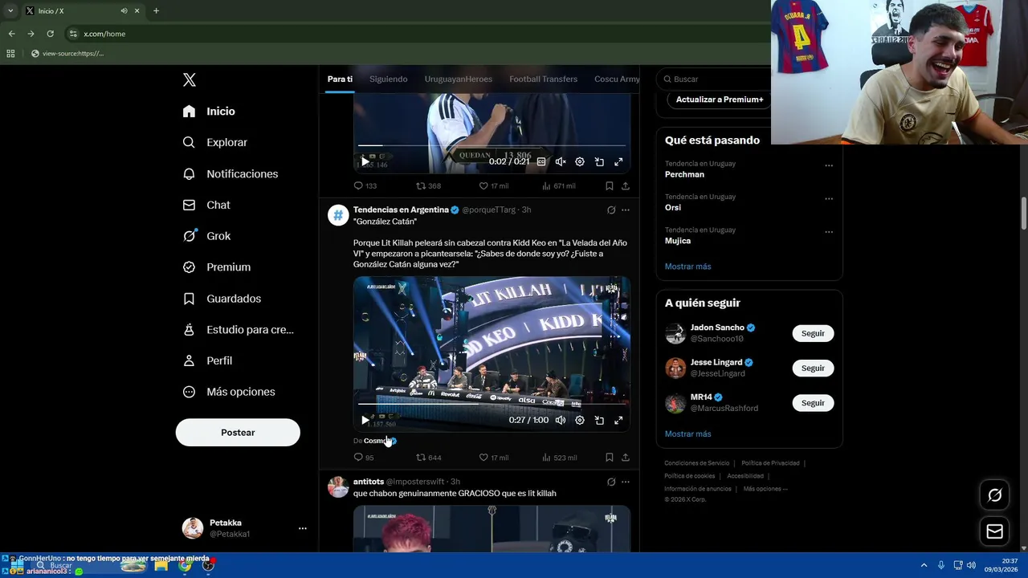Open the floating messages envelope button

(994, 531)
